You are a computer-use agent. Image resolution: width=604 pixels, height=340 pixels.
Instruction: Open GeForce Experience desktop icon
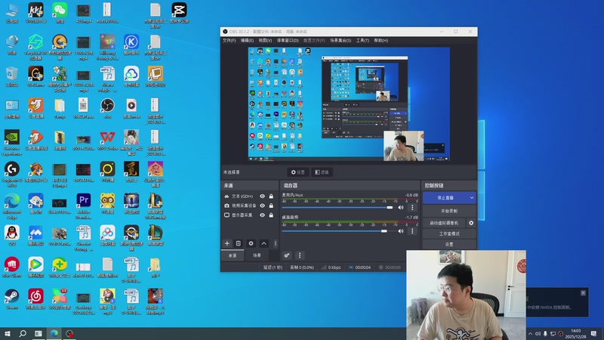[12, 143]
